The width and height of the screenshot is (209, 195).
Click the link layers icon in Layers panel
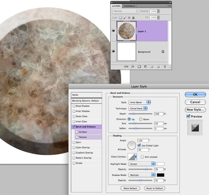point(126,67)
